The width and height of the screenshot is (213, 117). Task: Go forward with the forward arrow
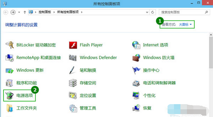click(x=13, y=12)
